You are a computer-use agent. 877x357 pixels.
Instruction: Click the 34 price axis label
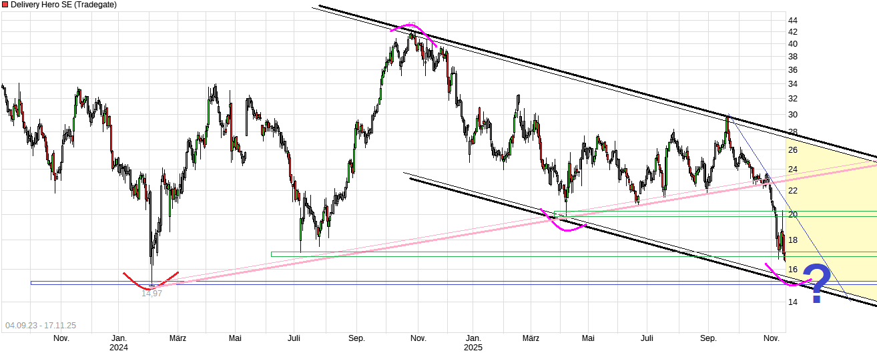(792, 84)
